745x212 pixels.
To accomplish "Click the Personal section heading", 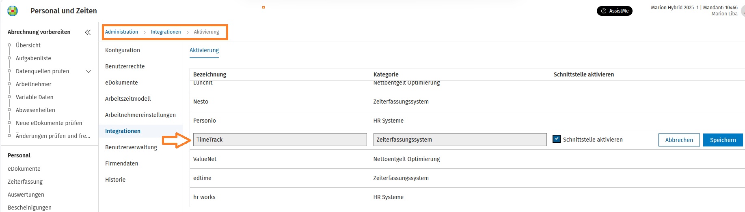I will 19,155.
